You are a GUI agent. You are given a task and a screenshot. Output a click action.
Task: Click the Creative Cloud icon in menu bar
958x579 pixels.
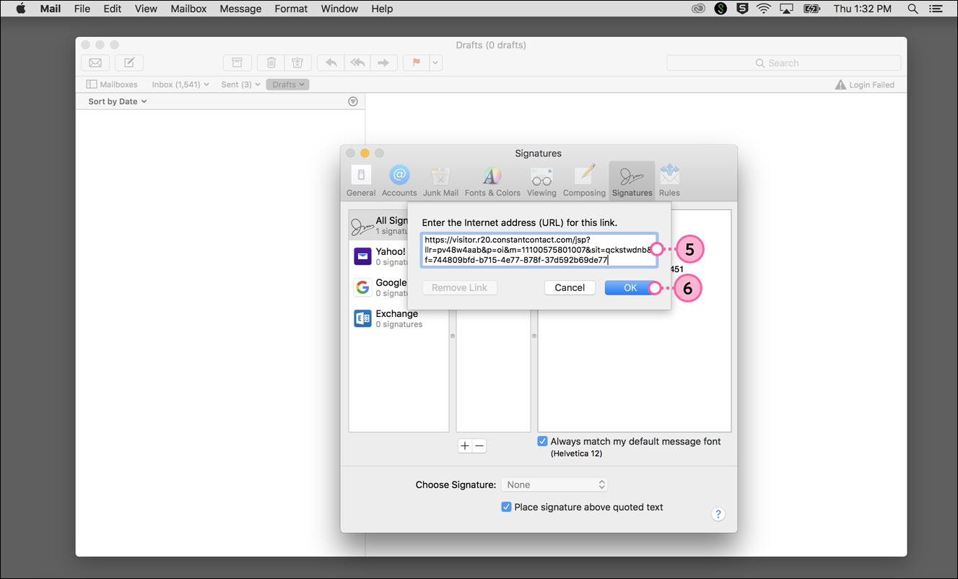click(x=697, y=9)
